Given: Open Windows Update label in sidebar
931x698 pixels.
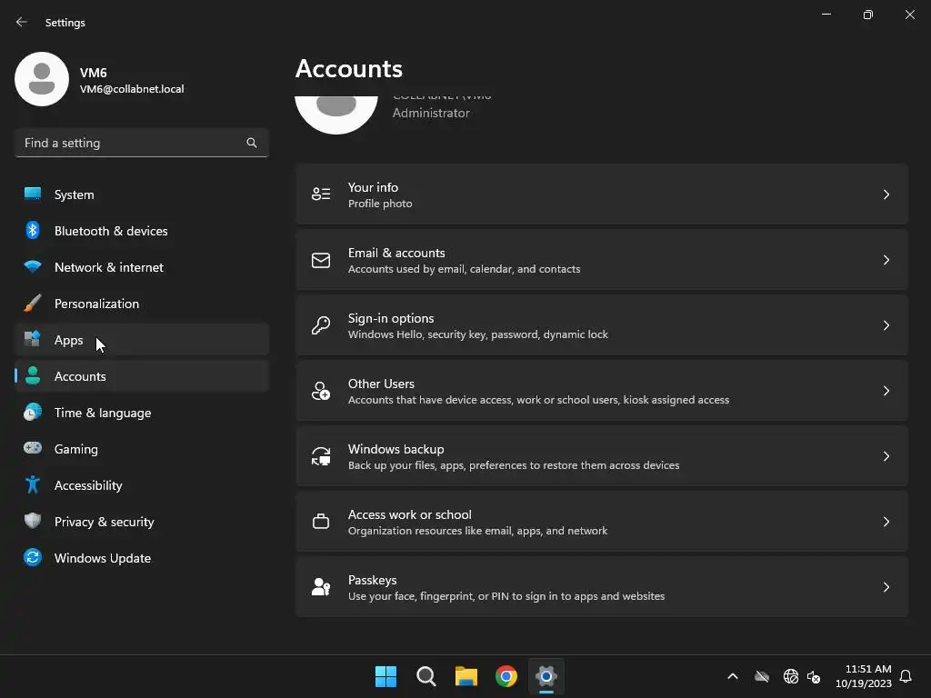Looking at the screenshot, I should pyautogui.click(x=103, y=558).
